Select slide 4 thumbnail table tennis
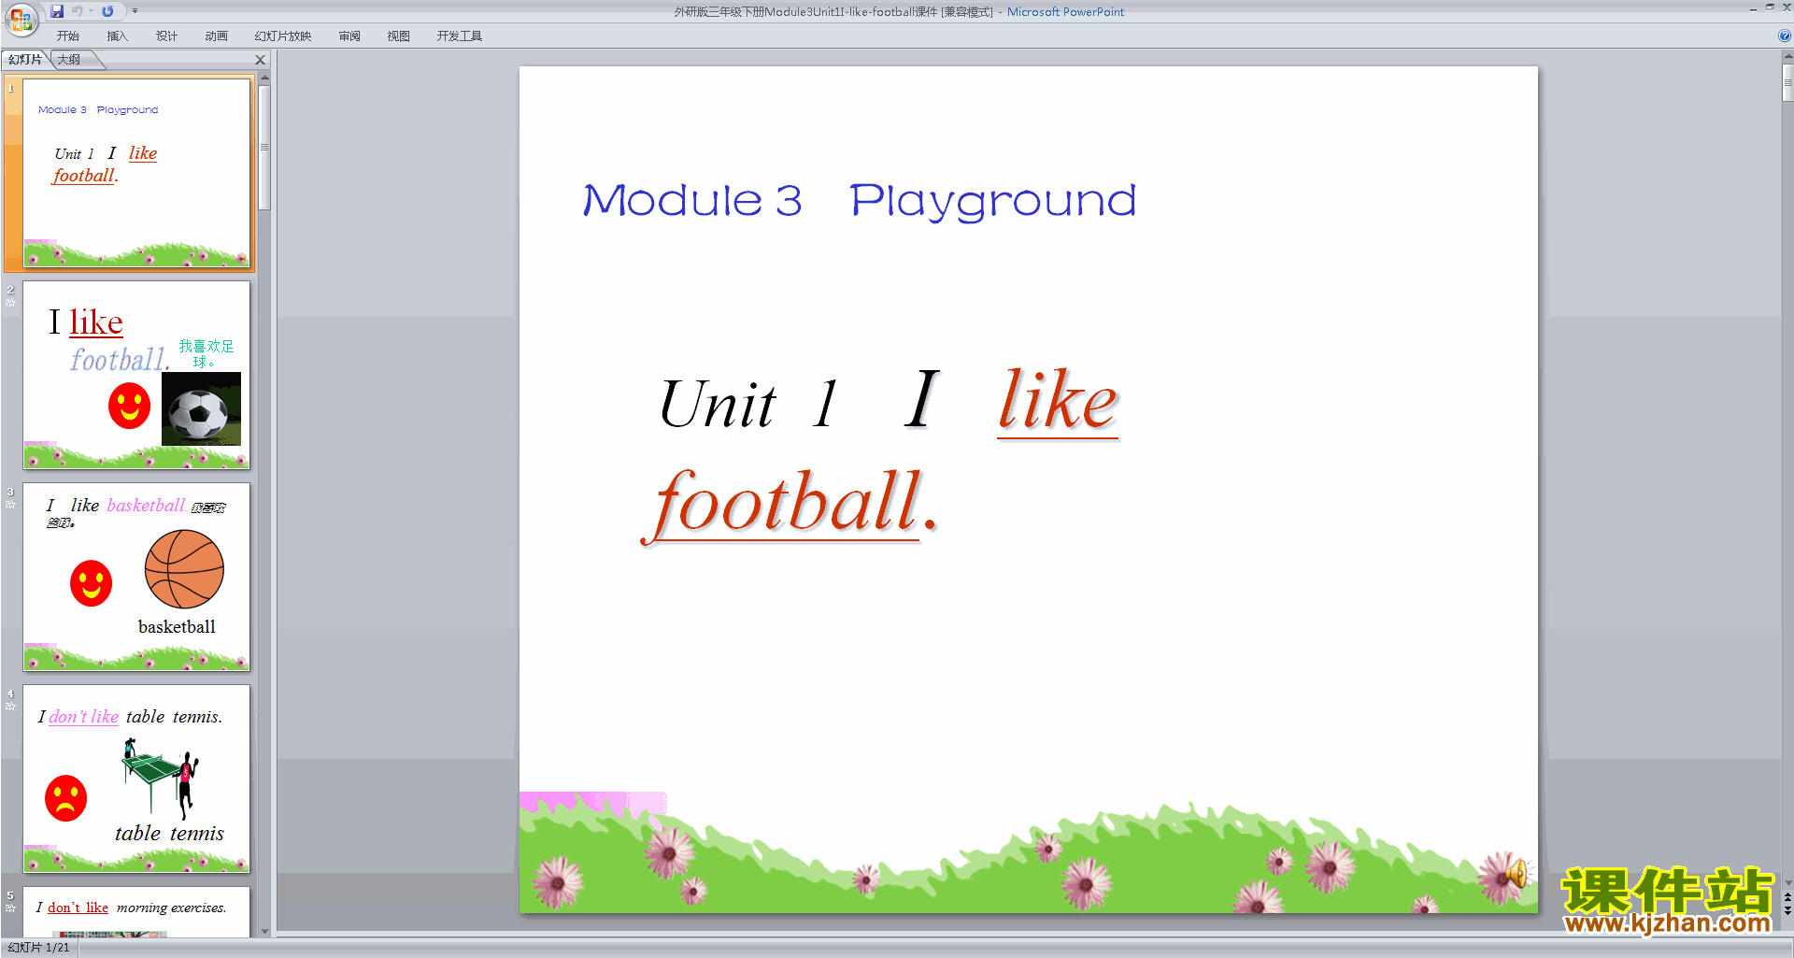This screenshot has width=1794, height=958. (136, 779)
